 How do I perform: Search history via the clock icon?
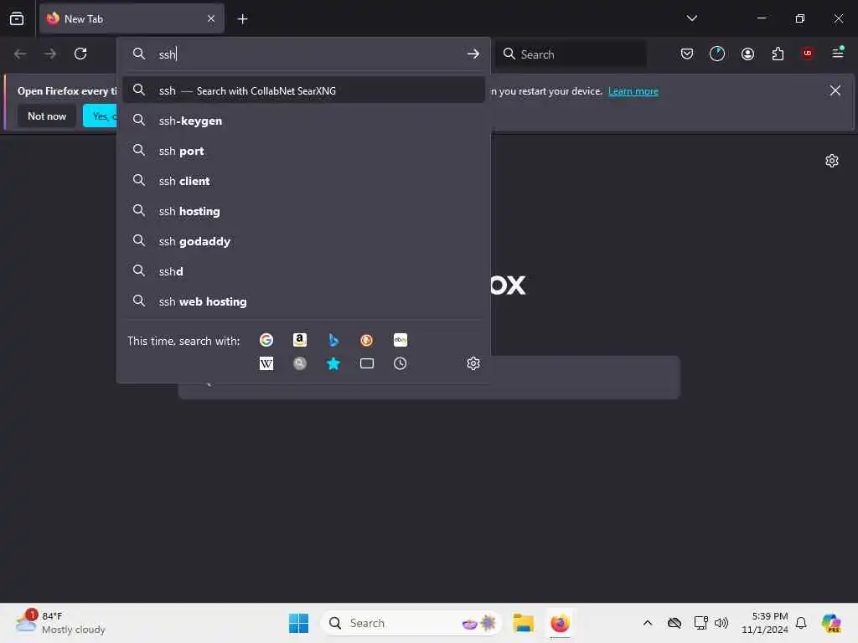pos(400,363)
